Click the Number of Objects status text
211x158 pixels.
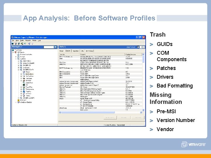pyautogui.click(x=19, y=125)
